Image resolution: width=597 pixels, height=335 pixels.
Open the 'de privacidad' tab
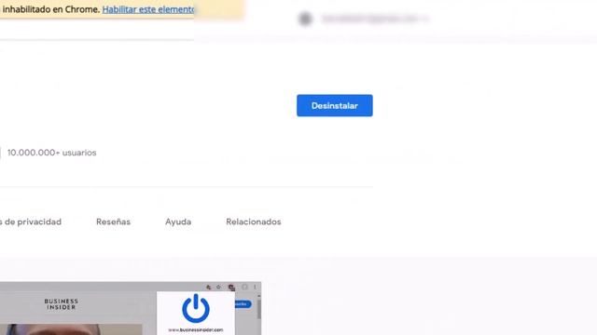pos(31,221)
